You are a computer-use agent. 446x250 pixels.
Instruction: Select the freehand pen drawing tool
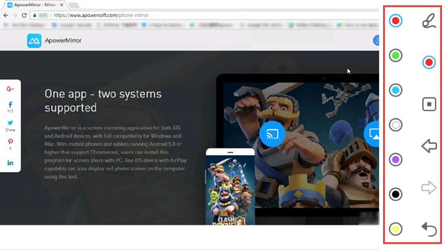(429, 21)
